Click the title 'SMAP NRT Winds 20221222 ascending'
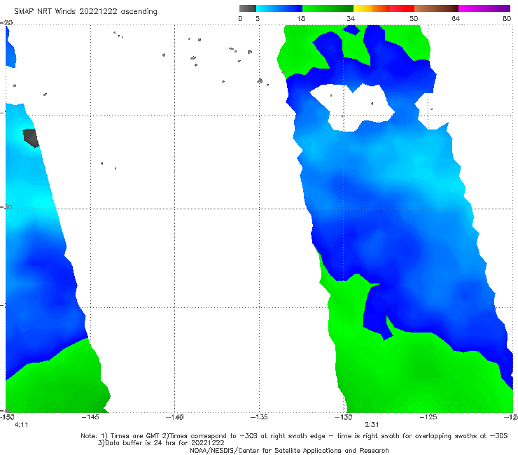This screenshot has height=455, width=518. pos(85,11)
